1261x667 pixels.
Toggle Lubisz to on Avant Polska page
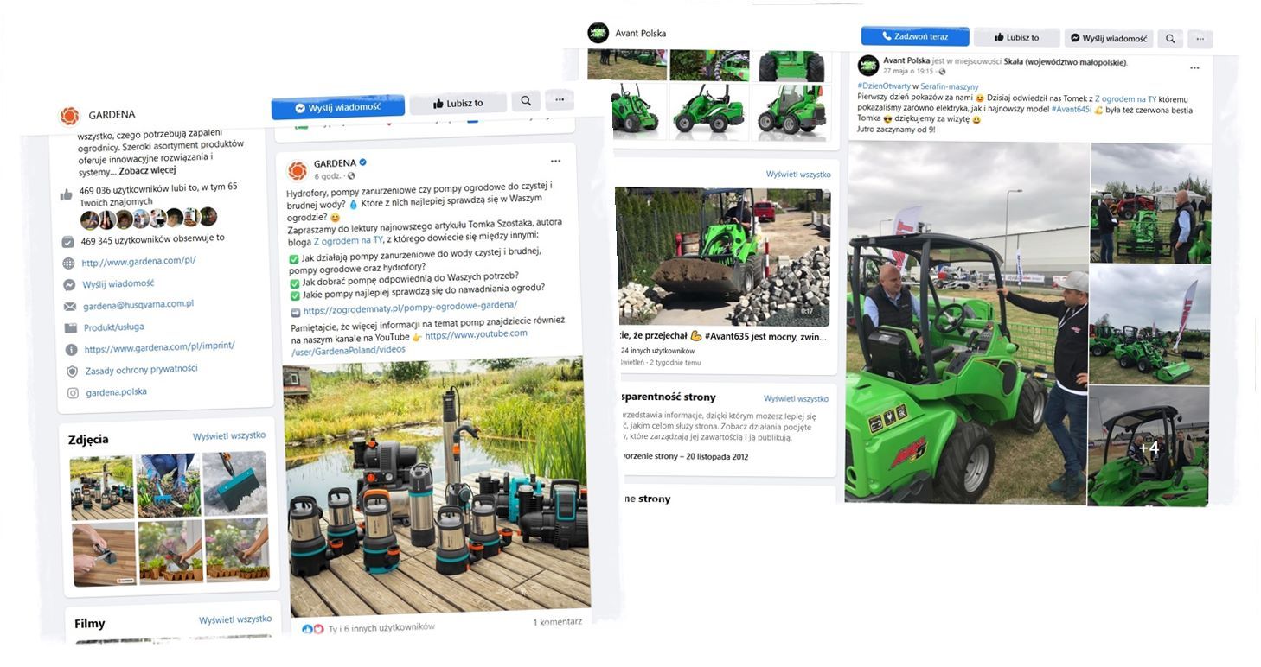(1016, 37)
